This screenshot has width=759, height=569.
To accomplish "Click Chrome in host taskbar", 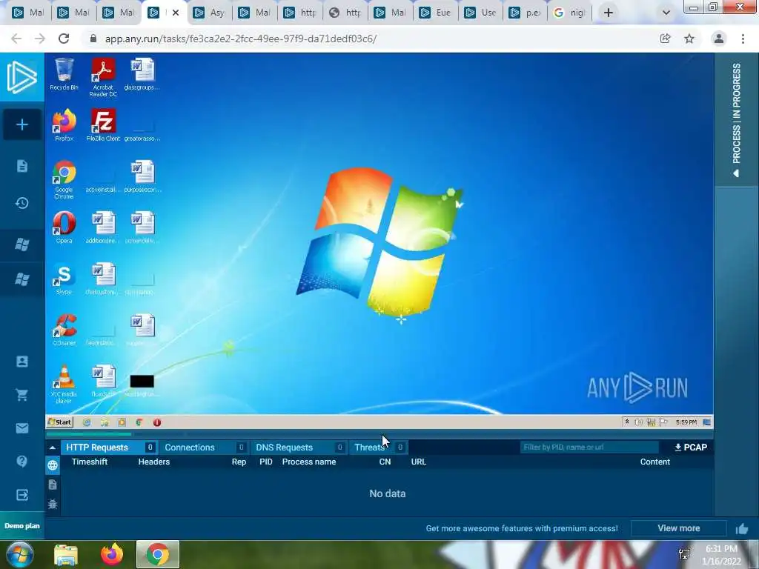I will 158,554.
